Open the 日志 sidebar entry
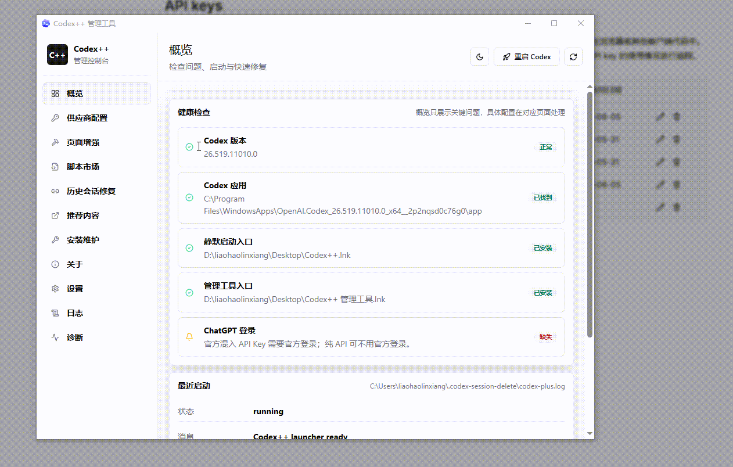Viewport: 733px width, 467px height. pos(96,313)
